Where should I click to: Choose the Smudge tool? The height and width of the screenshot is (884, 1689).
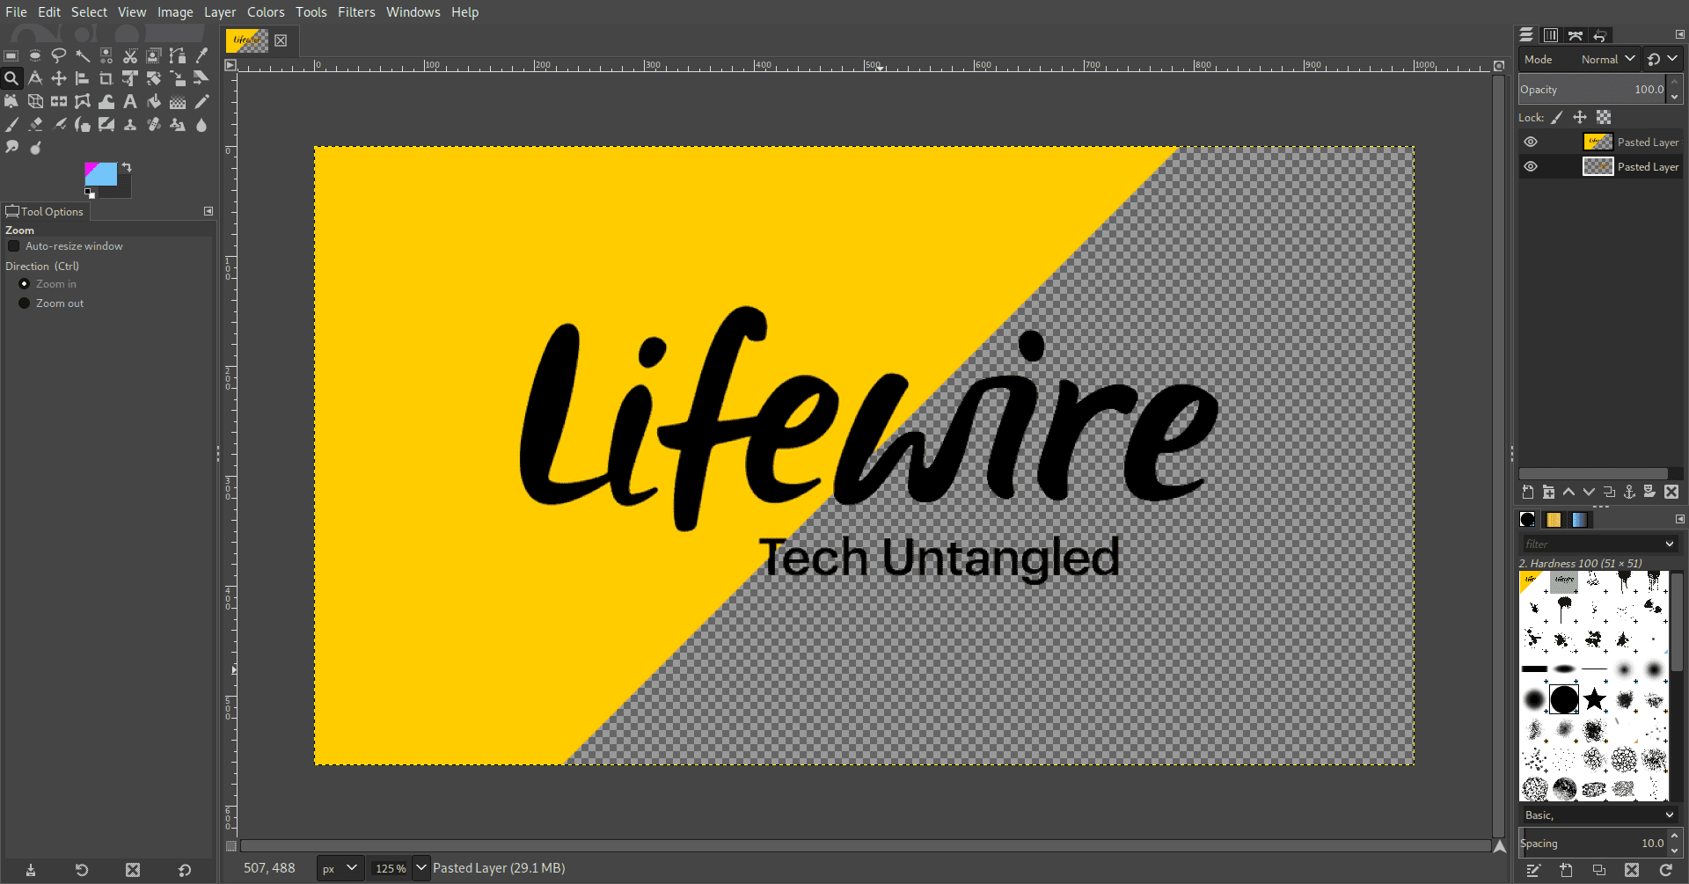pyautogui.click(x=11, y=147)
